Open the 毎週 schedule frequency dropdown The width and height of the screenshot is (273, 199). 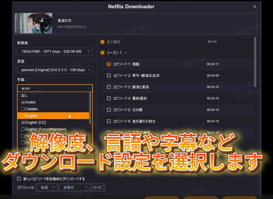click(47, 187)
